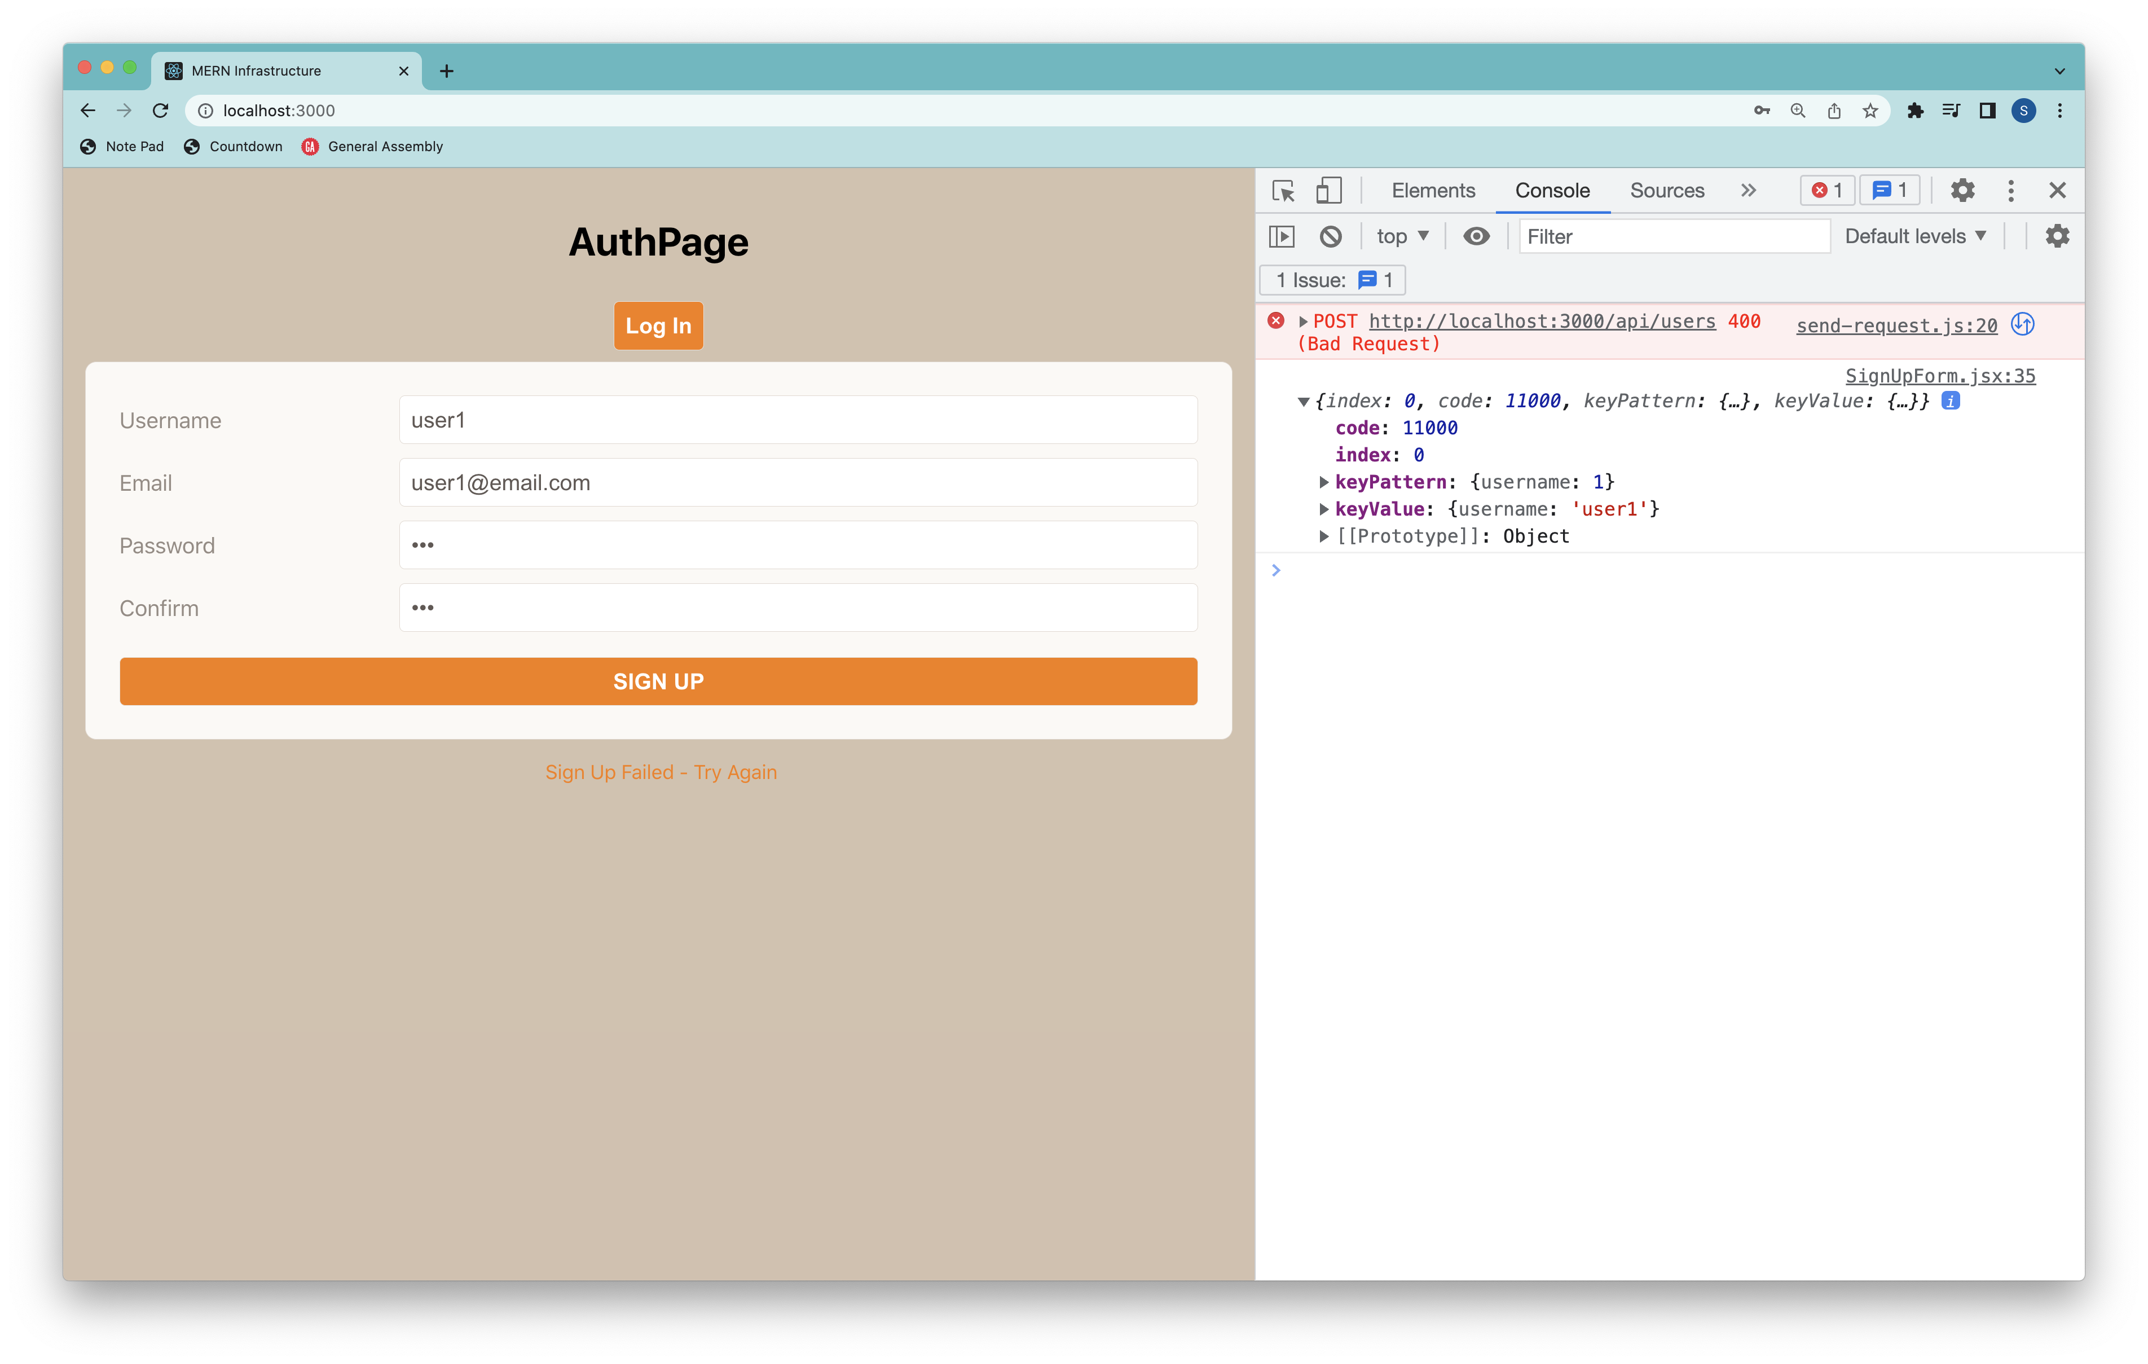Open the Countdown bookmark
2148x1364 pixels.
point(233,146)
